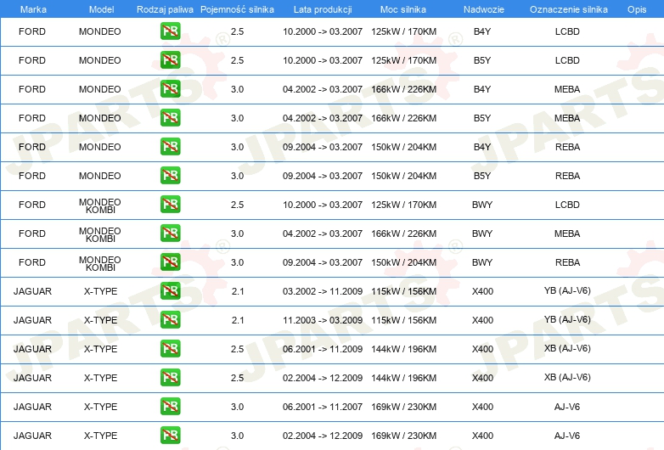Click the Marka column header
Viewport: 664px width, 450px height.
point(33,9)
